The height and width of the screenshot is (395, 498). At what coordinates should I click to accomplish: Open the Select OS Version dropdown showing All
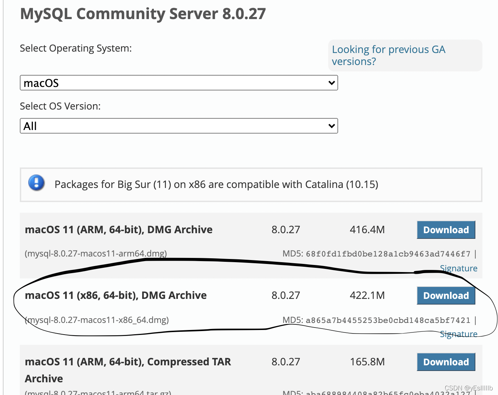tap(179, 126)
